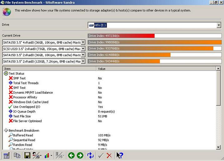Screen dimensions: 224x161
Task: Click green check beside Use Overlapped I/O
Action: tap(10, 107)
